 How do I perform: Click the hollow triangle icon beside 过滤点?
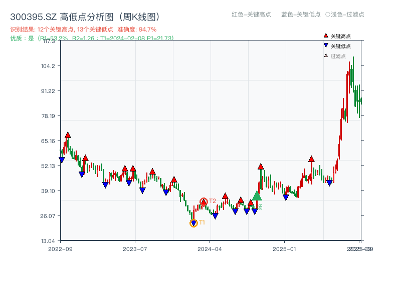[326, 55]
